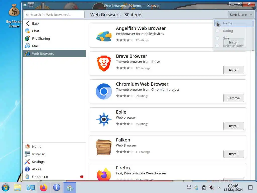
Task: Open the Angelfish Web Browser title
Action: coord(141,28)
